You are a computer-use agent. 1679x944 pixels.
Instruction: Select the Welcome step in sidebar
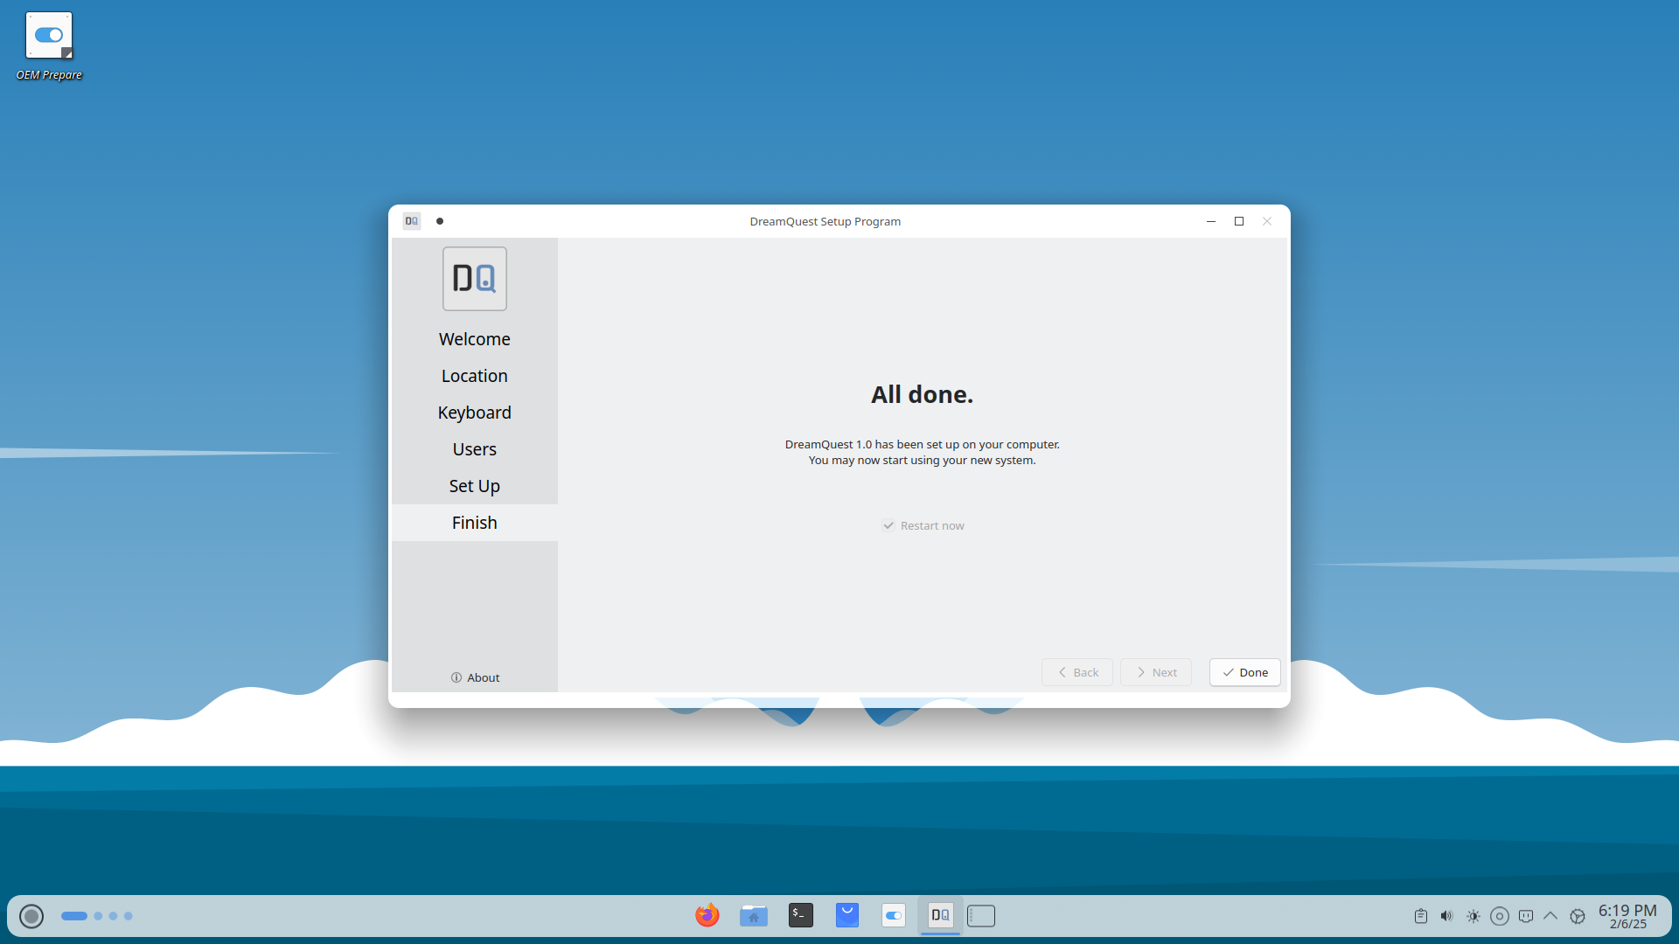click(474, 339)
